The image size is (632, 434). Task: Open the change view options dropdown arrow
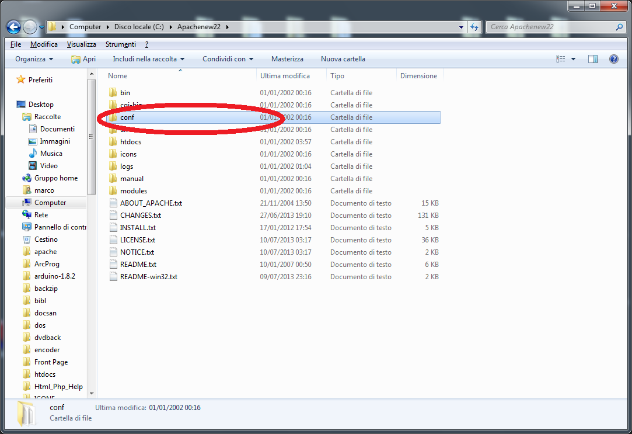pos(573,59)
